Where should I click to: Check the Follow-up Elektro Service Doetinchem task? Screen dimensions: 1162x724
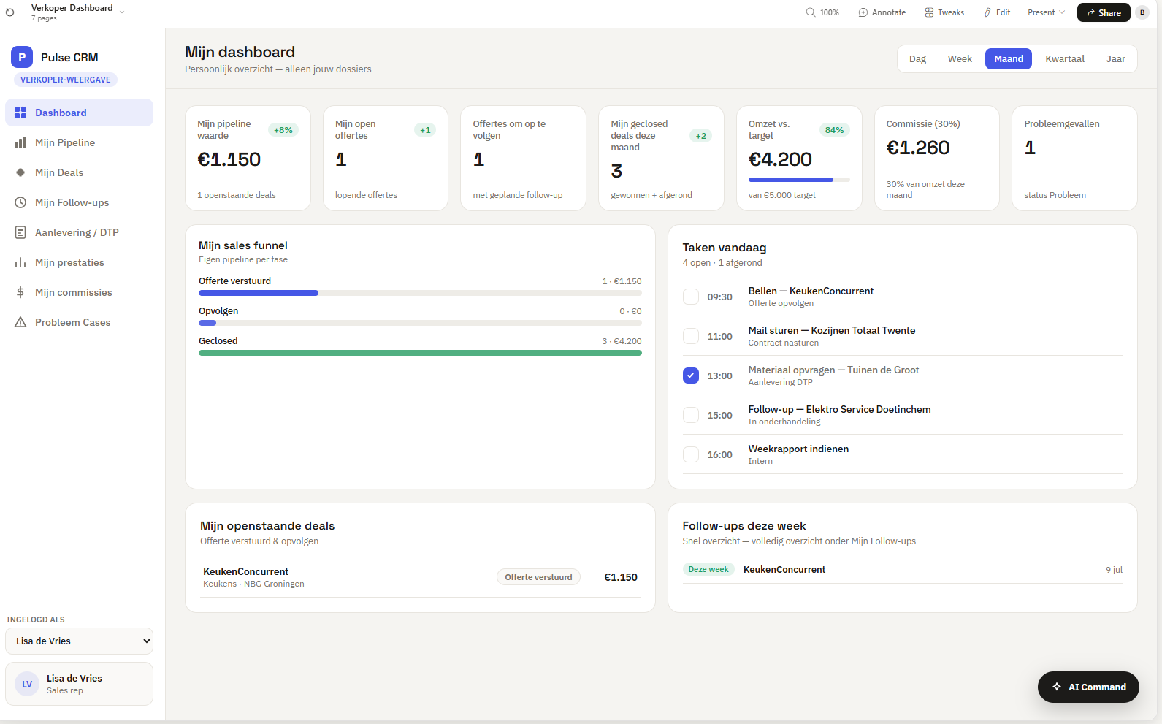[691, 415]
